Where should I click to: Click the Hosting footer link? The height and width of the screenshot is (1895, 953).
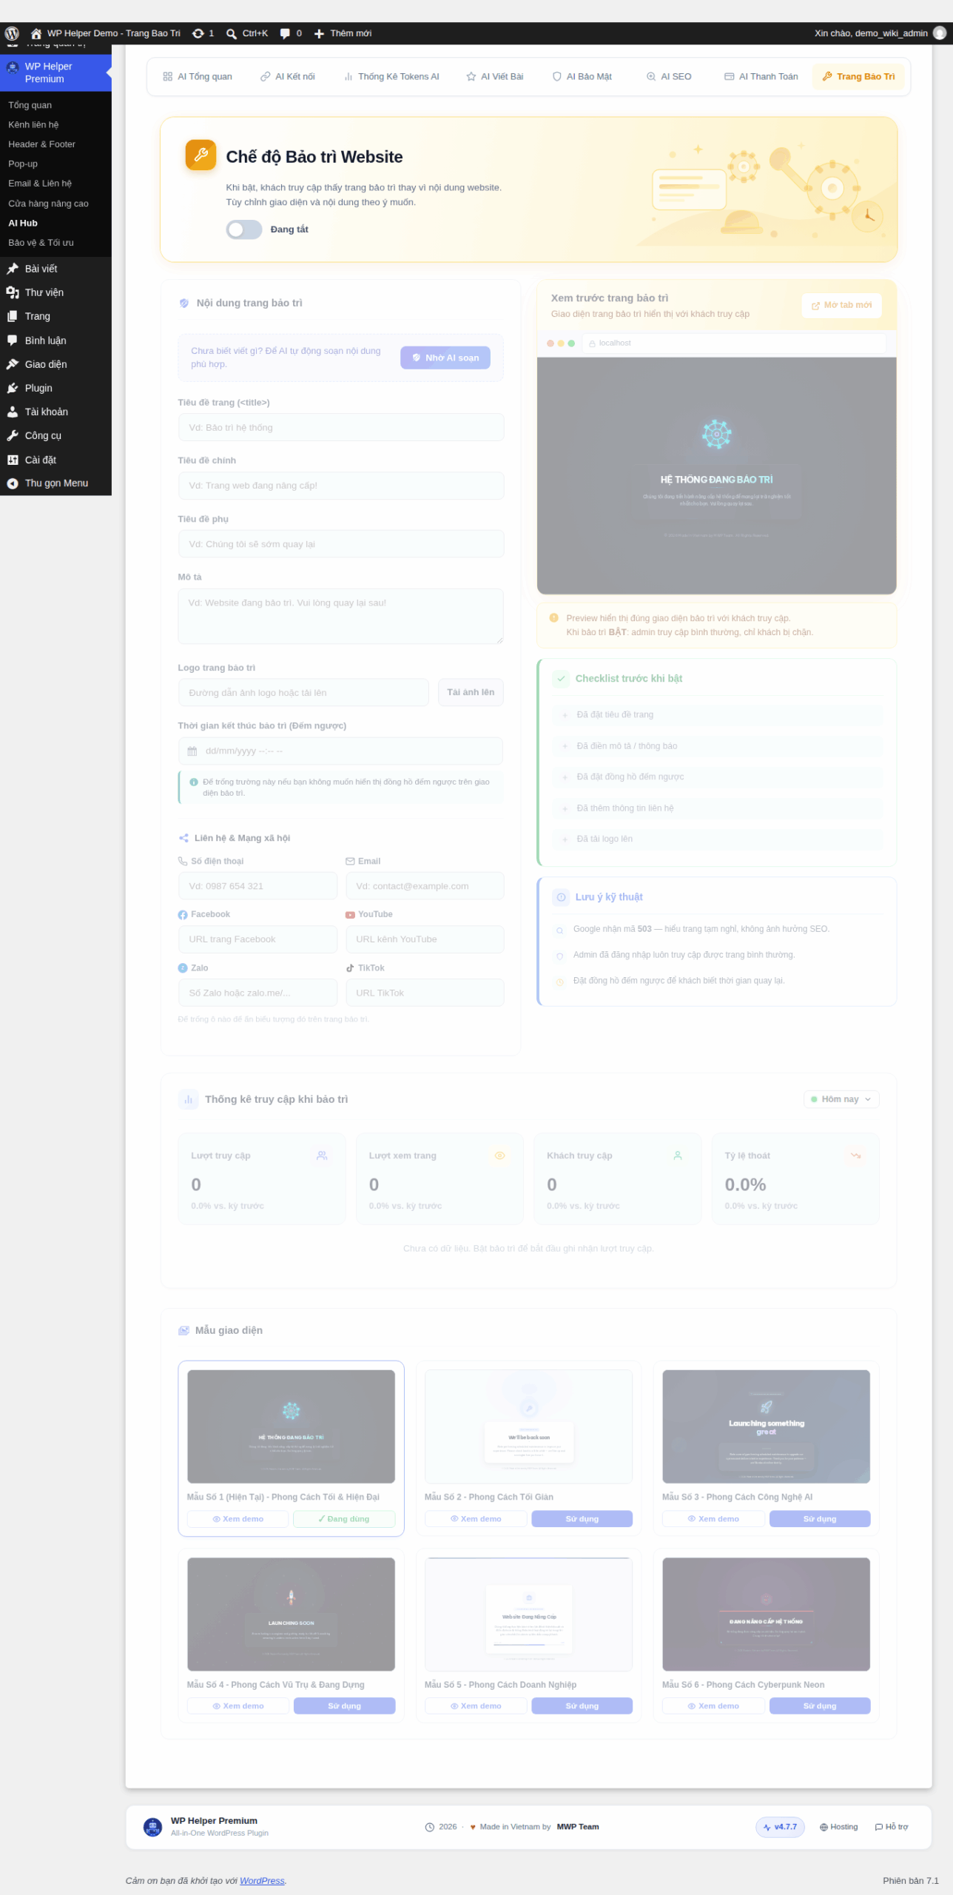click(x=838, y=1827)
